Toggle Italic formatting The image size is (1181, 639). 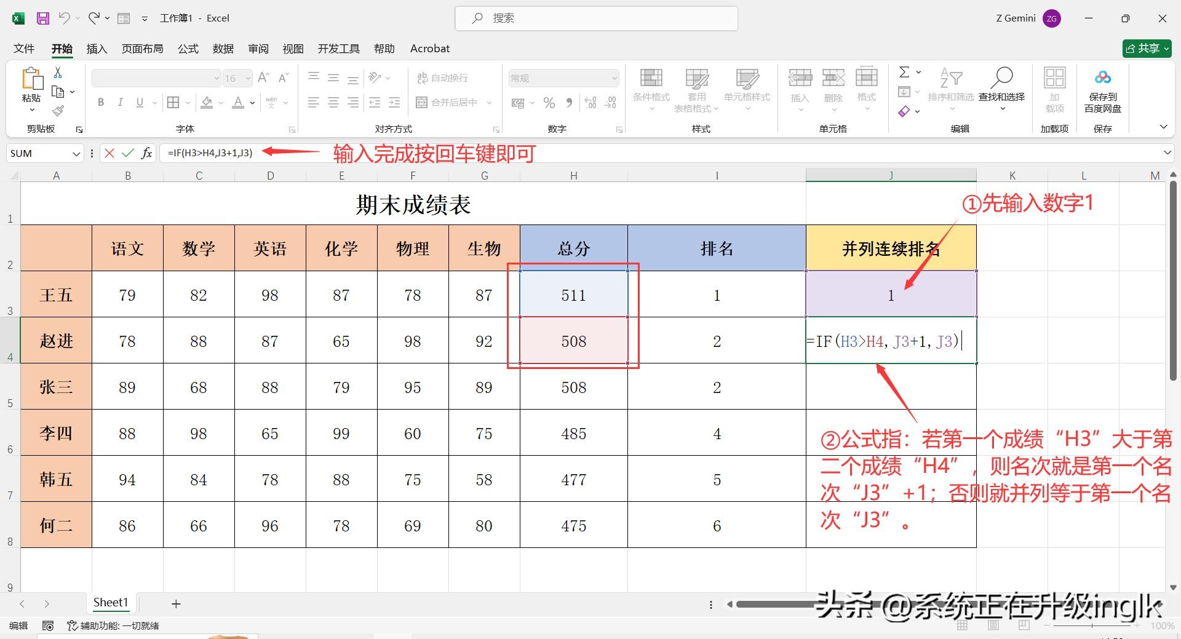[x=120, y=103]
